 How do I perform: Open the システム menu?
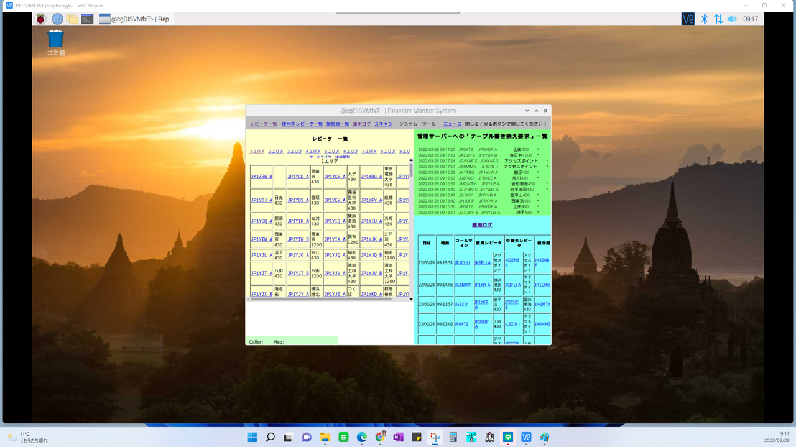[x=408, y=124]
